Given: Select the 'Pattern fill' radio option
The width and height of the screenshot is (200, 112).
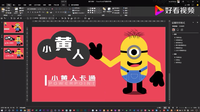Looking at the screenshot, I should [175, 48].
